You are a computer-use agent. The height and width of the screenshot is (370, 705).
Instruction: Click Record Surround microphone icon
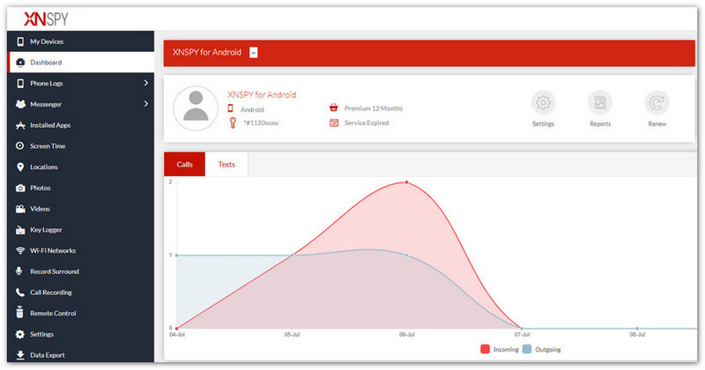point(19,271)
